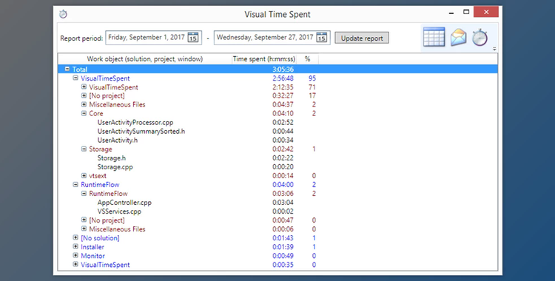The height and width of the screenshot is (281, 555).
Task: Select AppController.cpp row
Action: (277, 203)
